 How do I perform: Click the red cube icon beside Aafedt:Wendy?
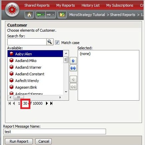coord(11,80)
